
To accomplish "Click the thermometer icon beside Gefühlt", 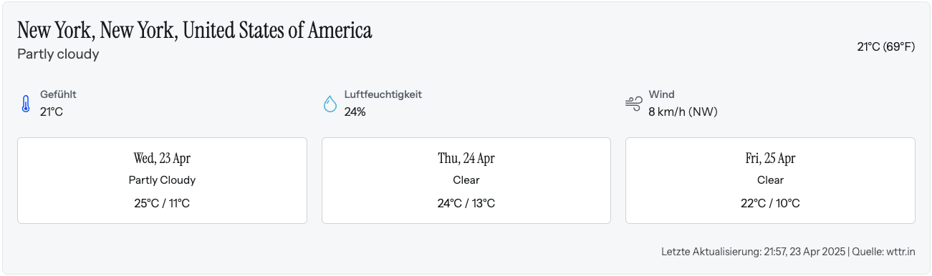I will click(26, 104).
